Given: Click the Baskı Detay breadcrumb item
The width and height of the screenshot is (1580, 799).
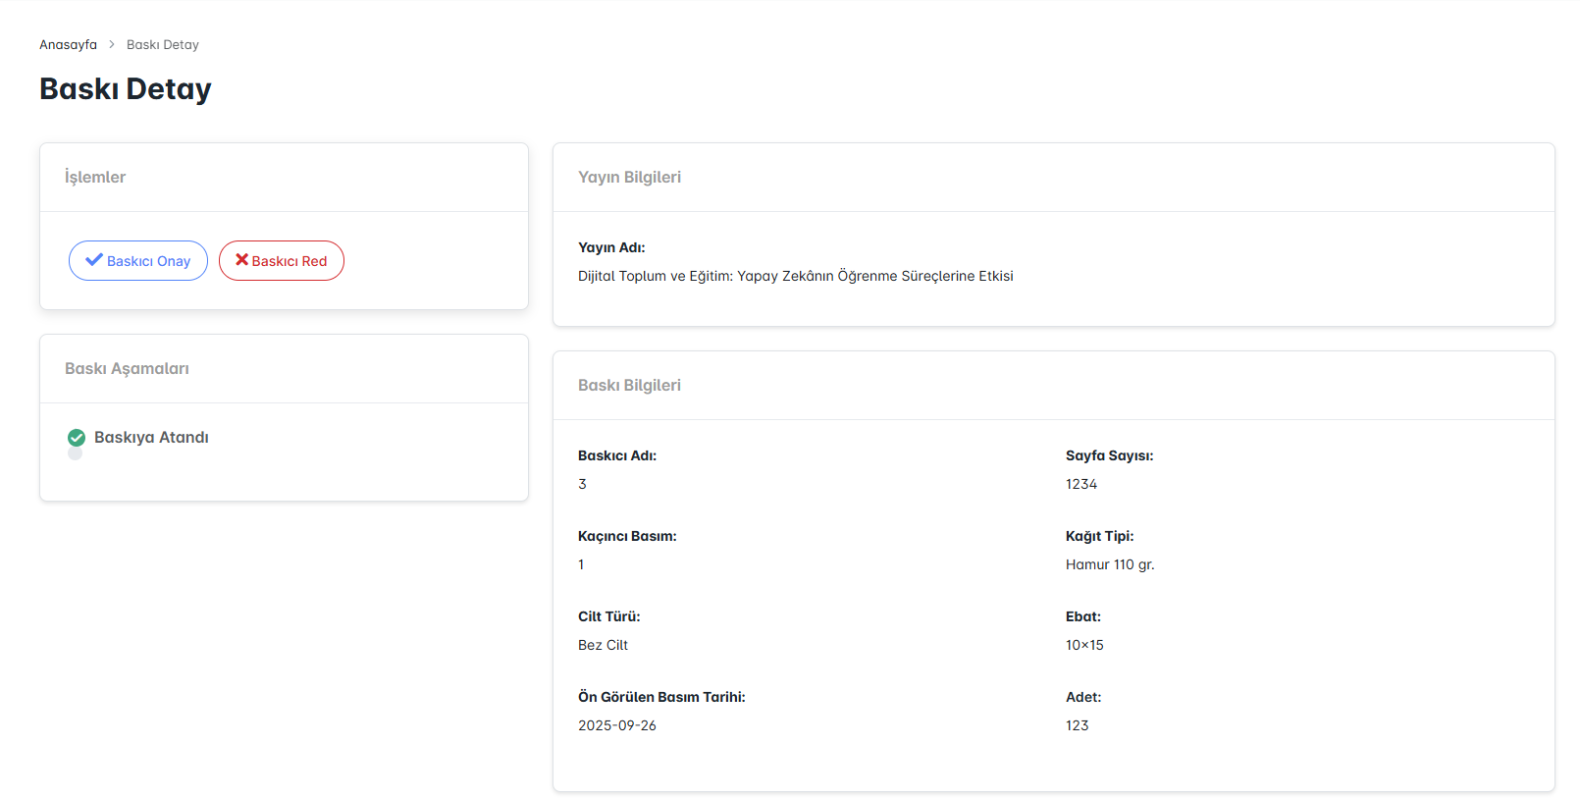Looking at the screenshot, I should tap(163, 44).
